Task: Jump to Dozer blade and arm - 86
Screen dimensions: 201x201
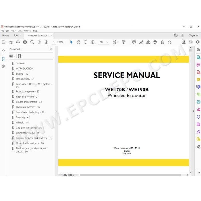Action: pyautogui.click(x=30, y=143)
